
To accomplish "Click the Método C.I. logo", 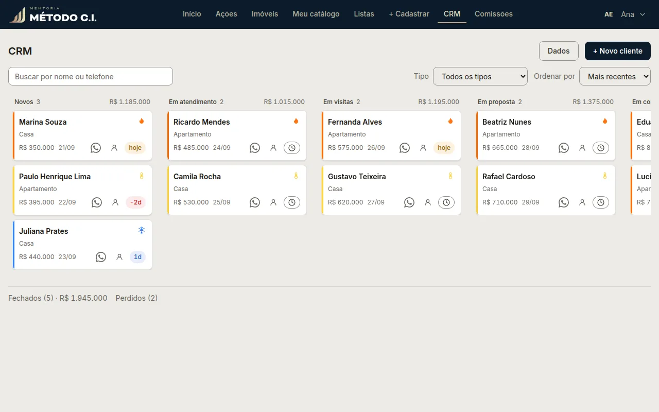I will 53,14.
